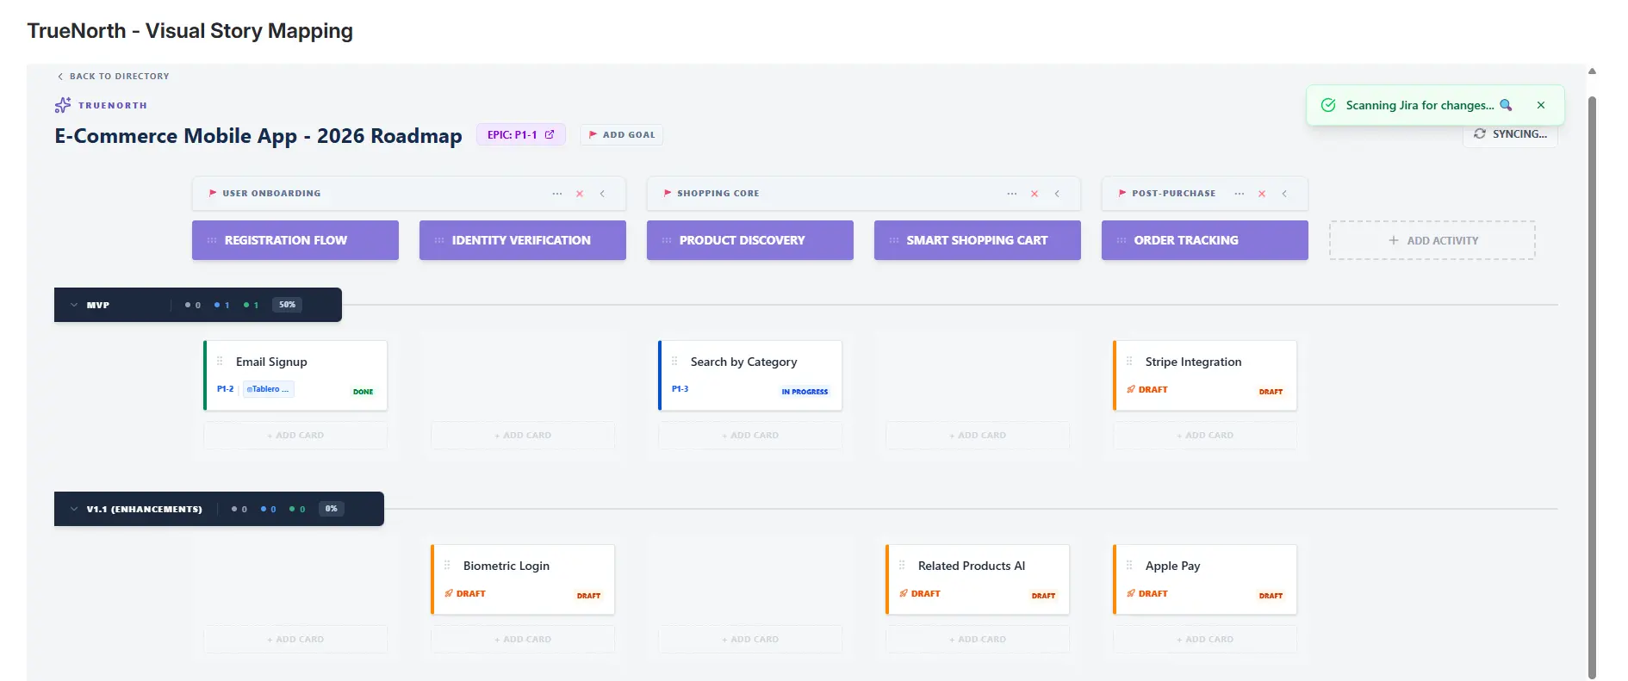This screenshot has height=681, width=1628.
Task: Dismiss the Scanning Jira notification
Action: (1540, 105)
